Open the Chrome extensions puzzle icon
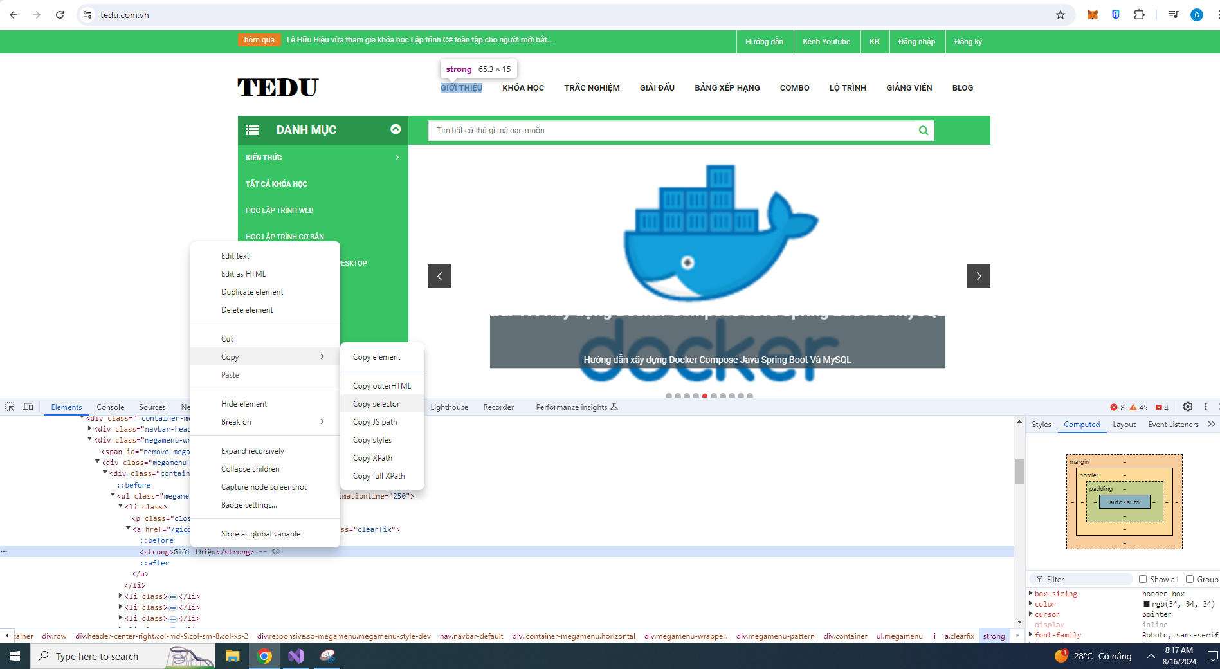This screenshot has width=1220, height=669. 1139,15
